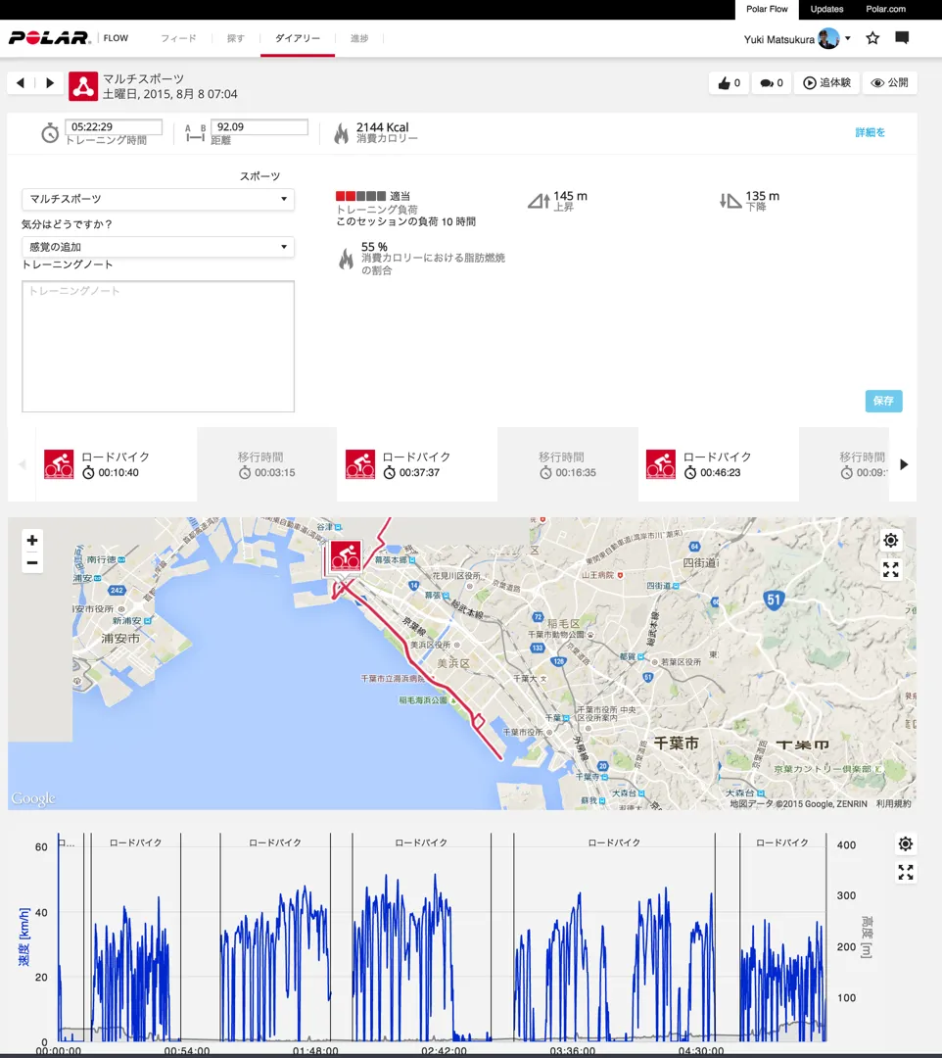This screenshot has width=942, height=1058.
Task: Open map settings gear icon
Action: 890,541
